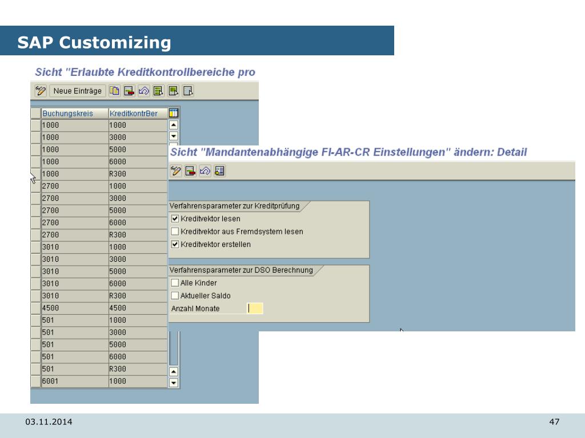Click KreditkontrBer R300 in Buchungskreis 501 row
Screen dimensions: 585x438
pos(138,369)
